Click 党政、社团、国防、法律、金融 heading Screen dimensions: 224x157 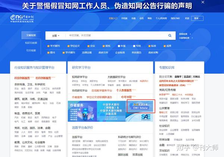32,128
